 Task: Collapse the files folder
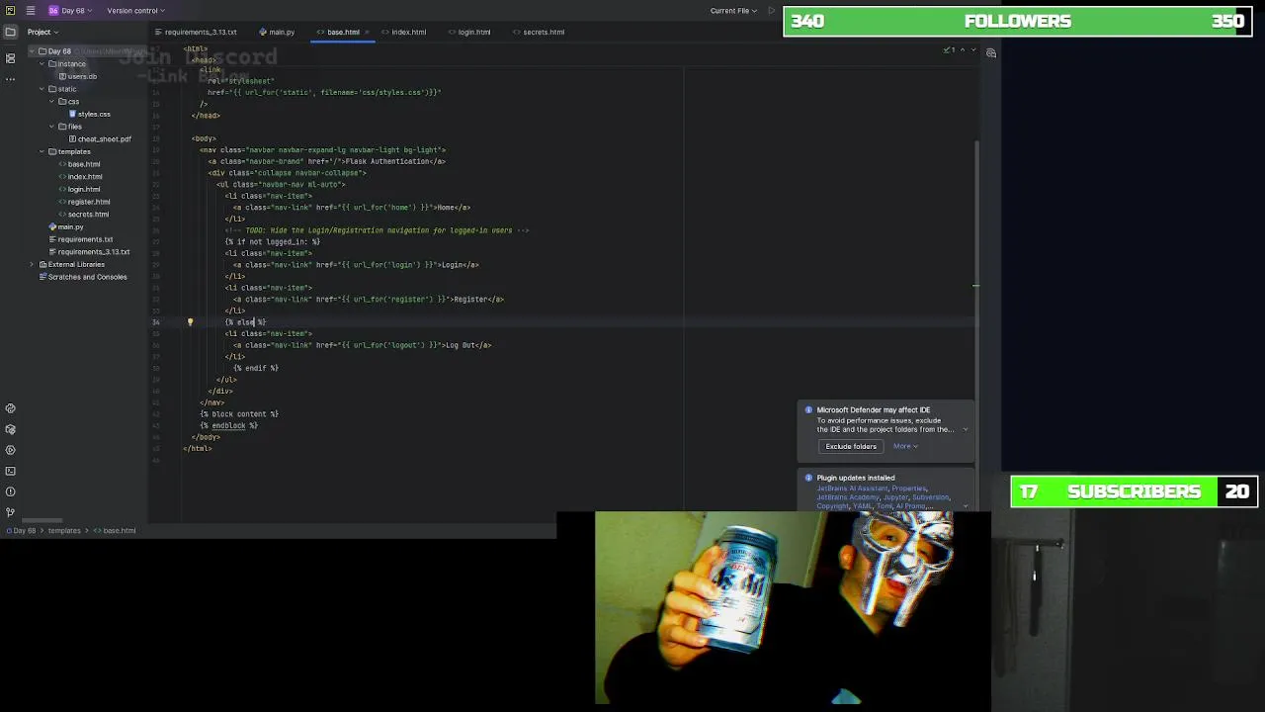[50, 127]
